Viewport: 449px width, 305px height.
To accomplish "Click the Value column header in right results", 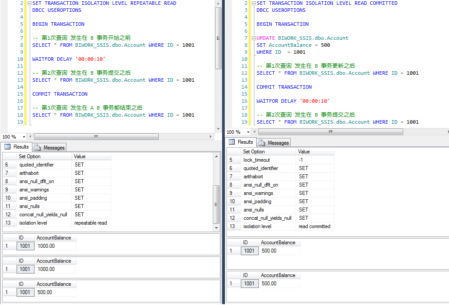I will pos(315,151).
